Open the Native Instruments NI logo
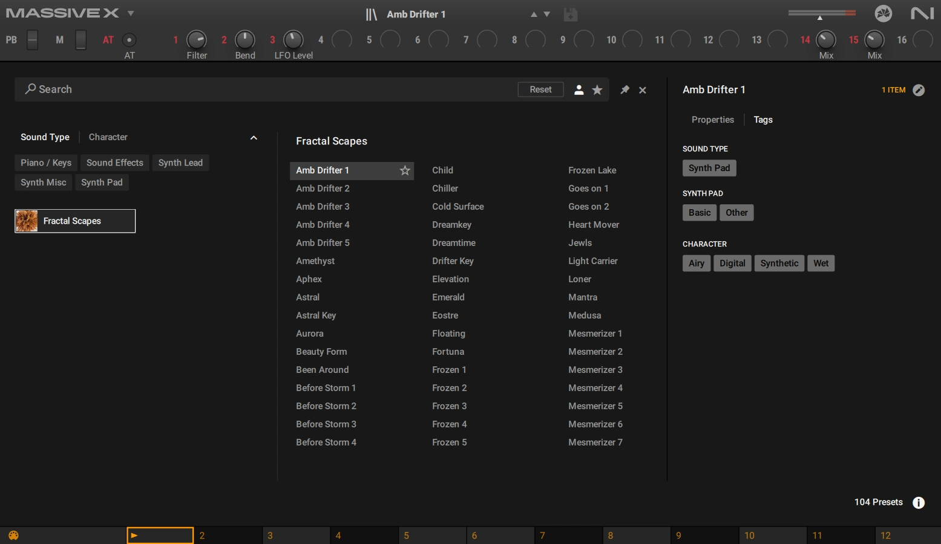 pyautogui.click(x=922, y=13)
